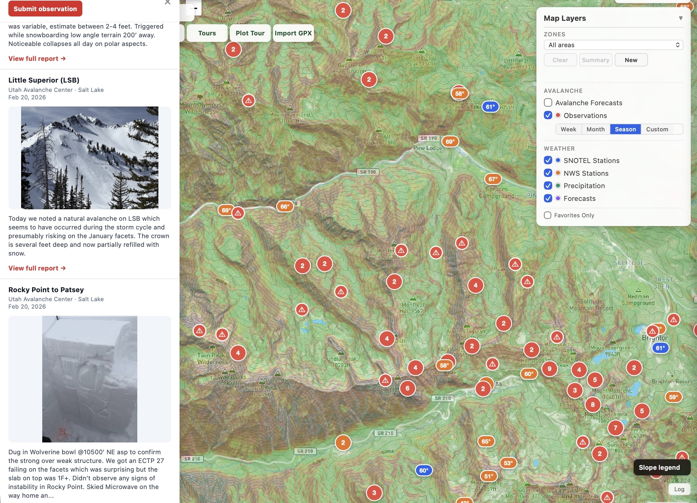Click the New zone button
This screenshot has height=503, width=697.
[x=631, y=60]
